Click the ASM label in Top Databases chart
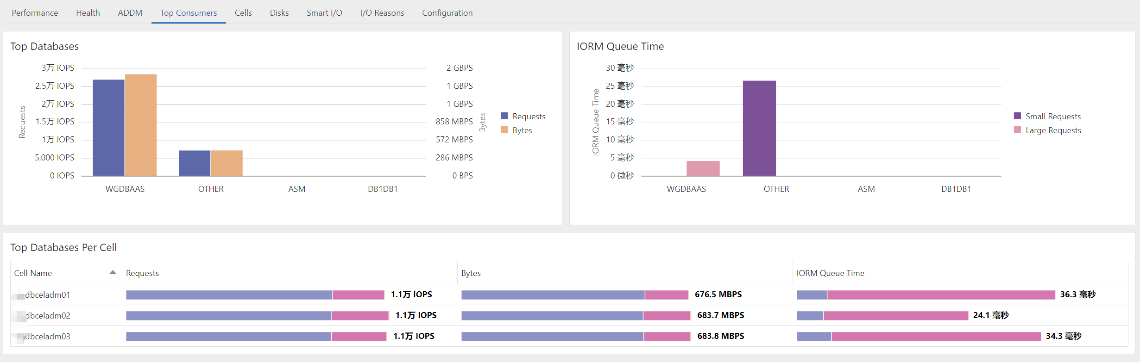 [x=297, y=189]
